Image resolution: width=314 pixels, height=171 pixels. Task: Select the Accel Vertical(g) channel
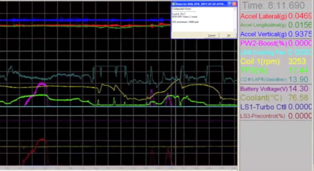click(263, 34)
